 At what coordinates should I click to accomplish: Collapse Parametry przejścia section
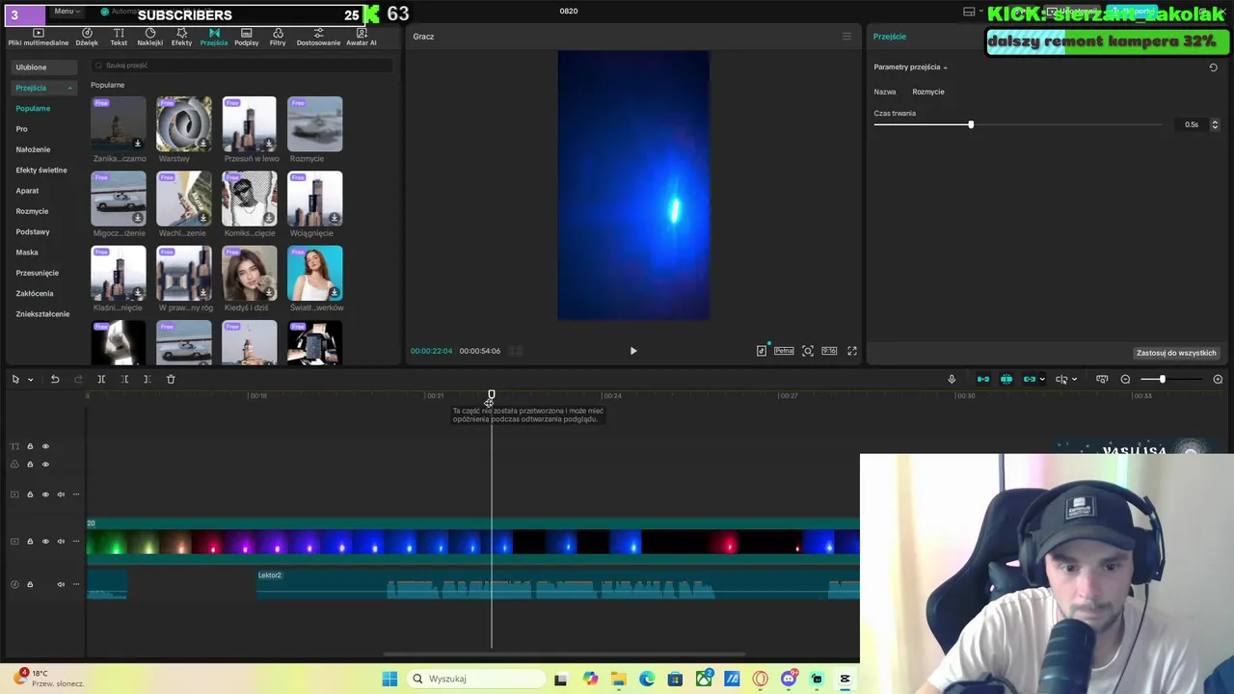(945, 67)
